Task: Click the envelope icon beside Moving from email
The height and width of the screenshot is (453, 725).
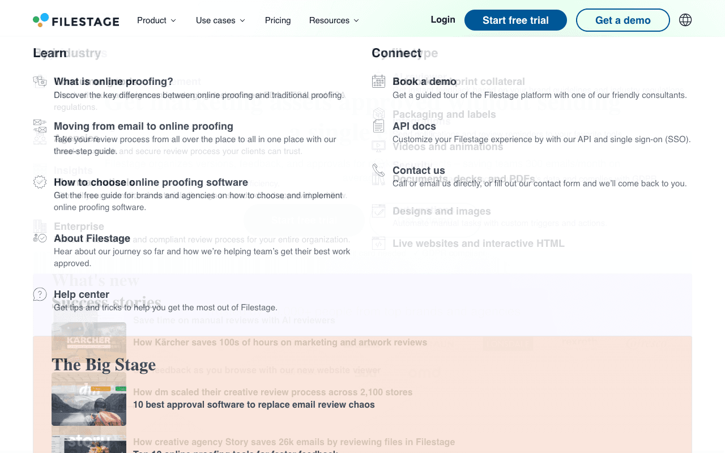Action: coord(40,126)
